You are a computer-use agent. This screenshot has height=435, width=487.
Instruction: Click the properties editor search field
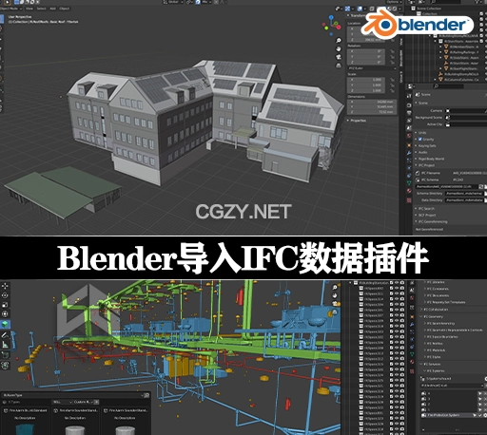(x=450, y=85)
